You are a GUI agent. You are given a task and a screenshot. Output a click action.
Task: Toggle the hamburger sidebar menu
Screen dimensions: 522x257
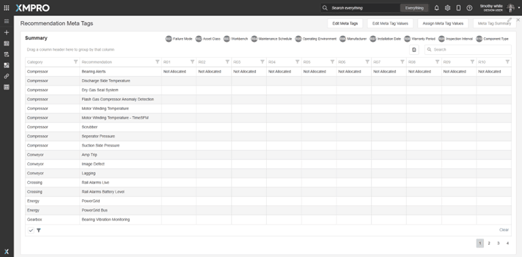coord(6,21)
